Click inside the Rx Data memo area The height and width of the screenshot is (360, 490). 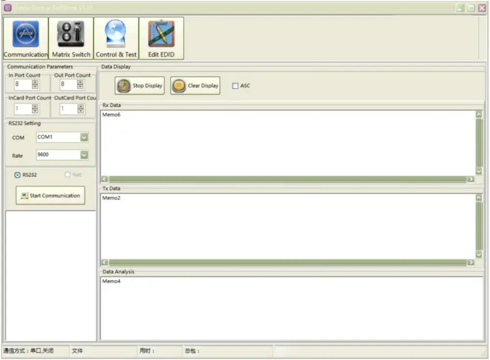288,143
